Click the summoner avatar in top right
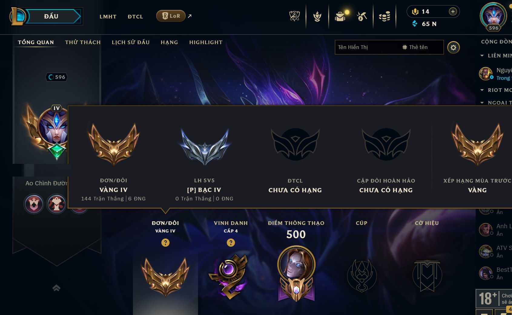Screen dimensions: 512x315 [494, 16]
